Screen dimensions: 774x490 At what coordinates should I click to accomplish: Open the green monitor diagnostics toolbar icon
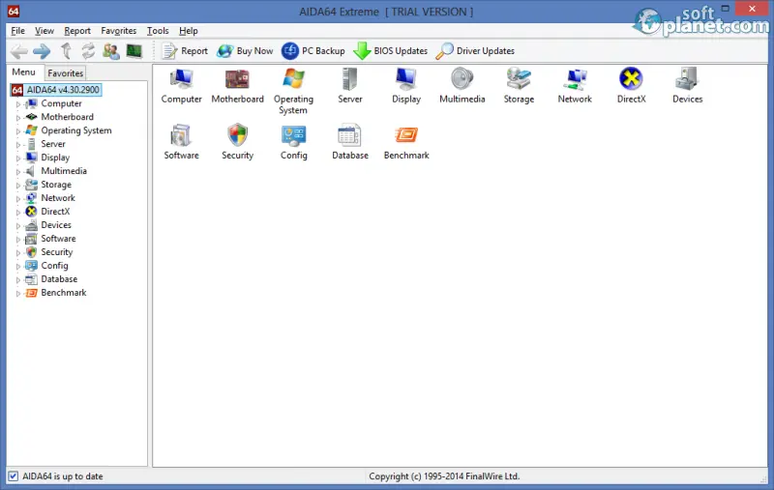point(134,51)
